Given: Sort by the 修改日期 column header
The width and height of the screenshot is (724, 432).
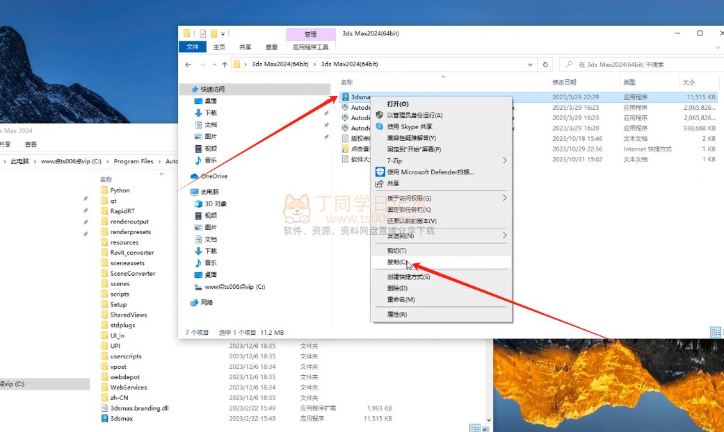Looking at the screenshot, I should coord(564,82).
